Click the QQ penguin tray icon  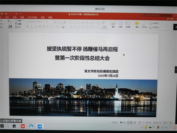pos(158,128)
